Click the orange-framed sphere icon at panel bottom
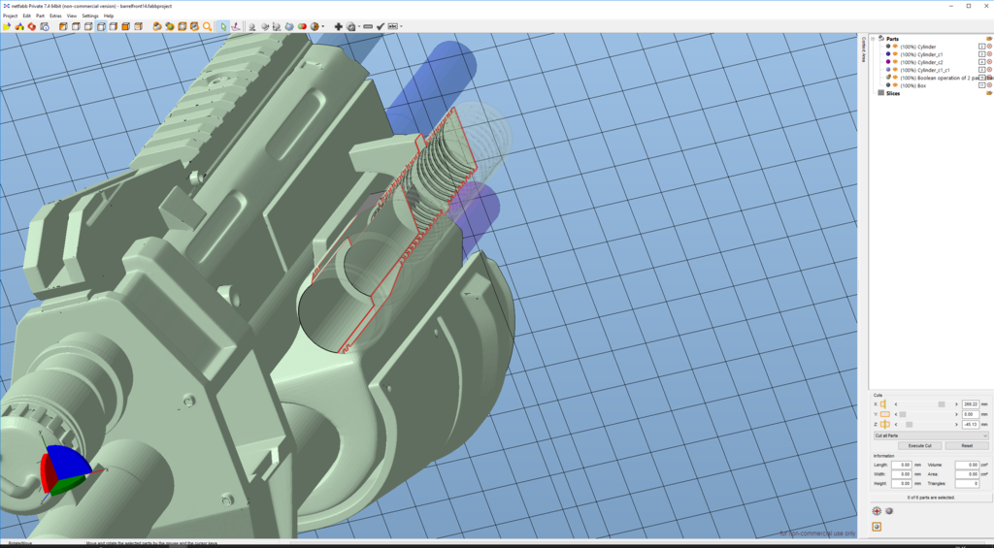This screenshot has height=548, width=994. (x=877, y=527)
